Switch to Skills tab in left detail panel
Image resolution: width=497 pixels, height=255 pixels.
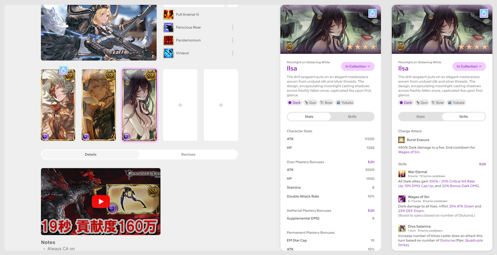point(352,117)
